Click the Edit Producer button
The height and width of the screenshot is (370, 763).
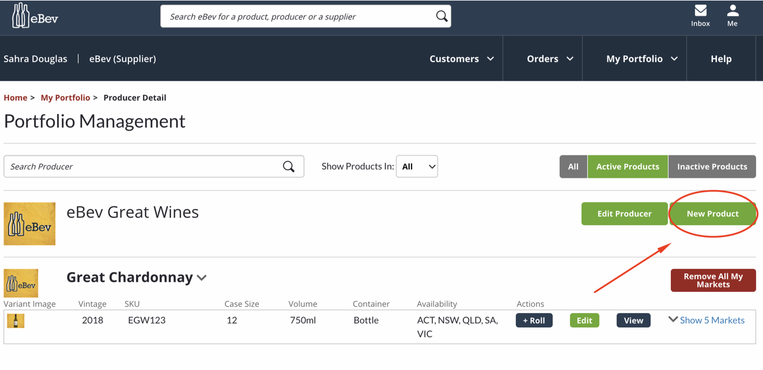tap(624, 213)
